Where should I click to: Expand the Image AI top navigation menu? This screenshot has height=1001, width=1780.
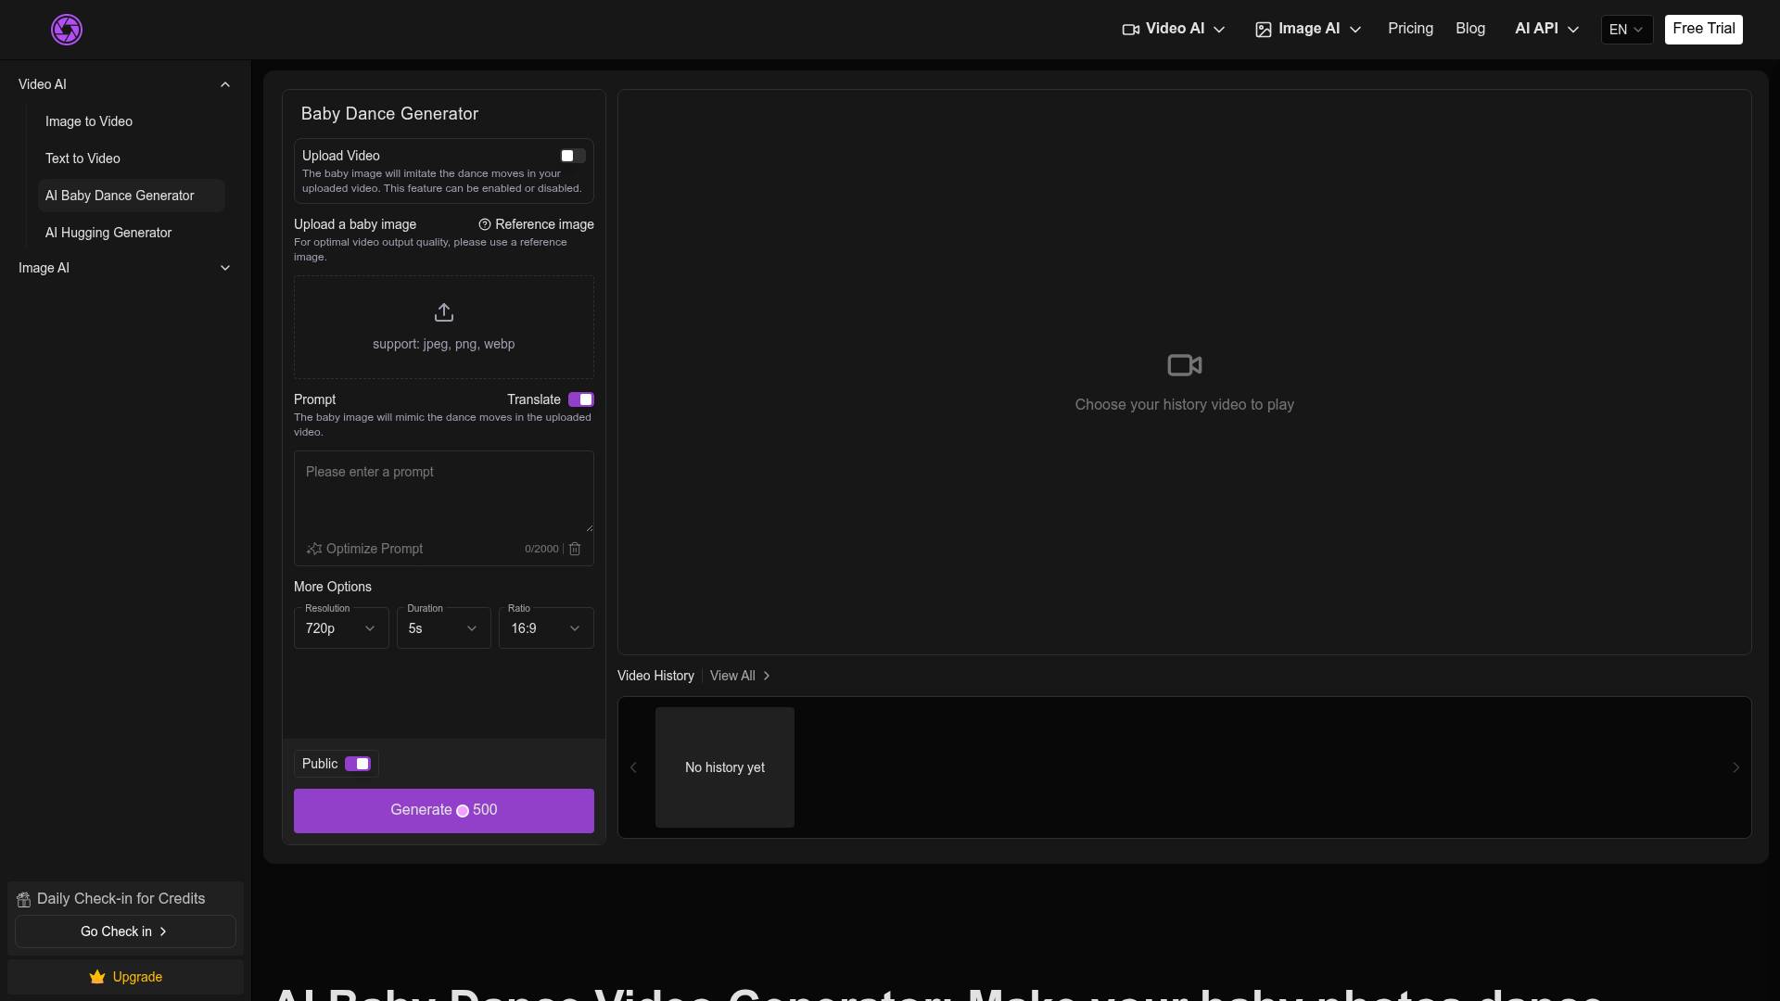pos(1308,29)
